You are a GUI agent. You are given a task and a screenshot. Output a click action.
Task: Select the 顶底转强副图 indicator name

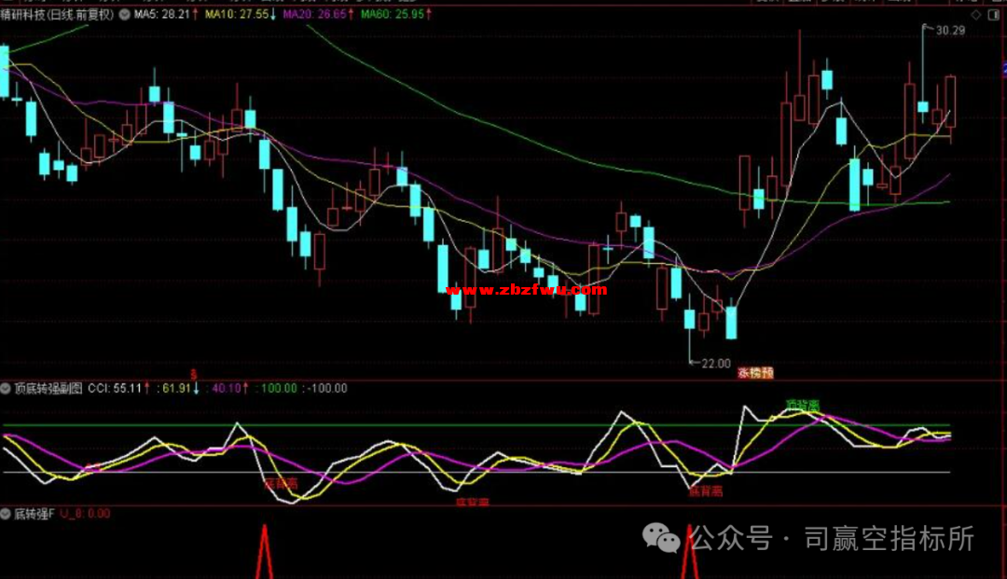point(48,389)
